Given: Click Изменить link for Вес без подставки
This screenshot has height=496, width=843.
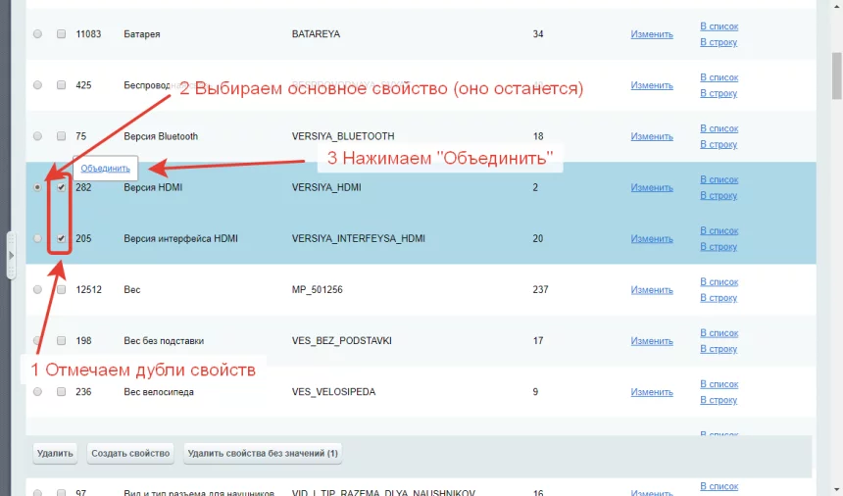Looking at the screenshot, I should click(652, 341).
